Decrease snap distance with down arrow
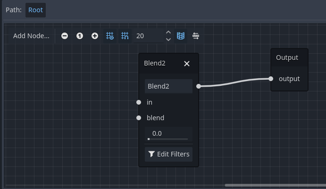326x189 pixels. [168, 40]
